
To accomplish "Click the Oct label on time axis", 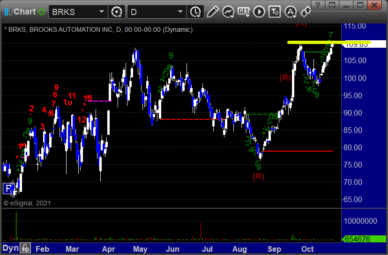I will (307, 249).
